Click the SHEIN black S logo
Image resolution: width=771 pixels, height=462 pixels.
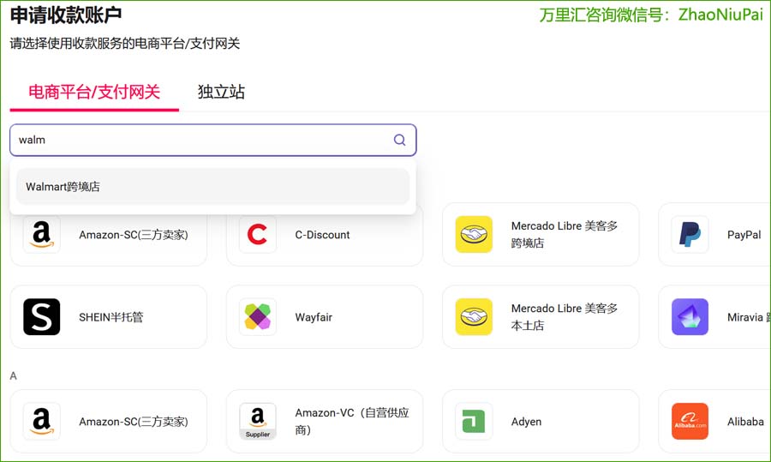(x=42, y=317)
